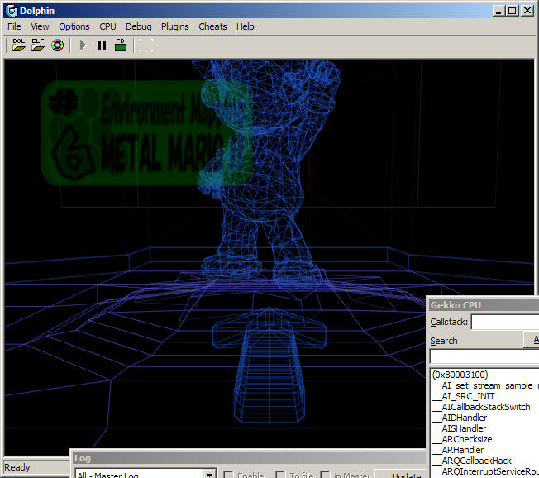The image size is (539, 478).
Task: Open the File menu
Action: [x=14, y=26]
